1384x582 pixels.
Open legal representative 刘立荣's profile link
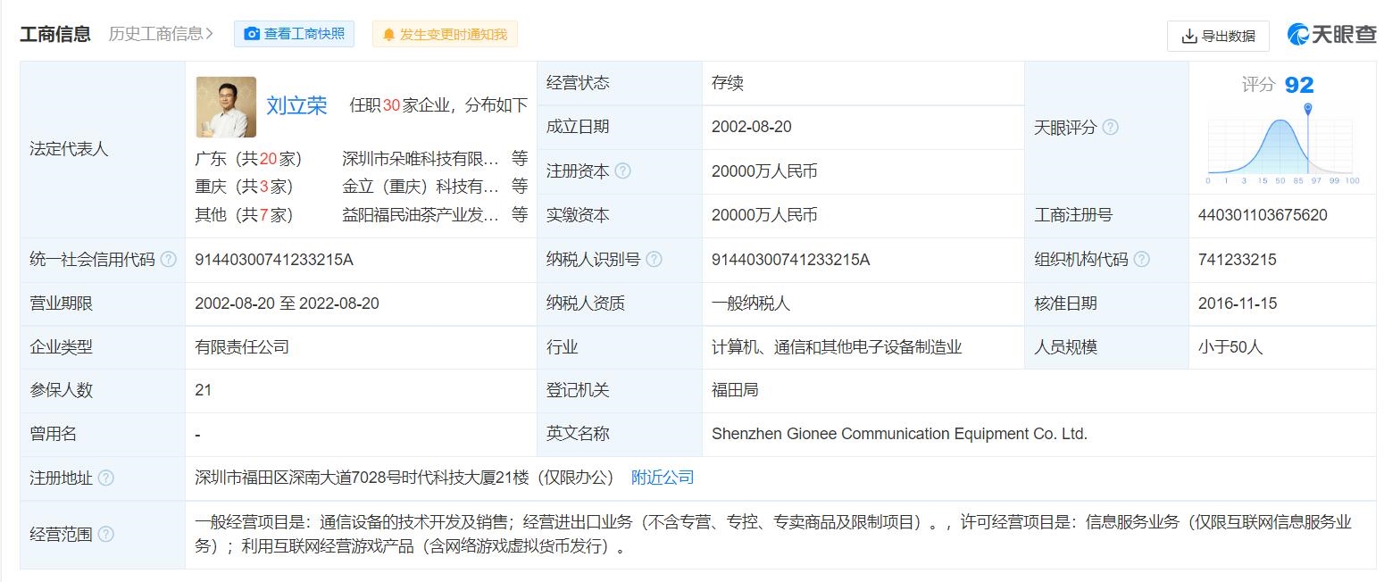[296, 105]
